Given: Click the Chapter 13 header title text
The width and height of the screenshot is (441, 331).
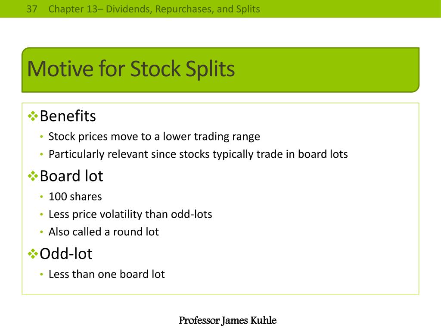Looking at the screenshot, I should (154, 9).
